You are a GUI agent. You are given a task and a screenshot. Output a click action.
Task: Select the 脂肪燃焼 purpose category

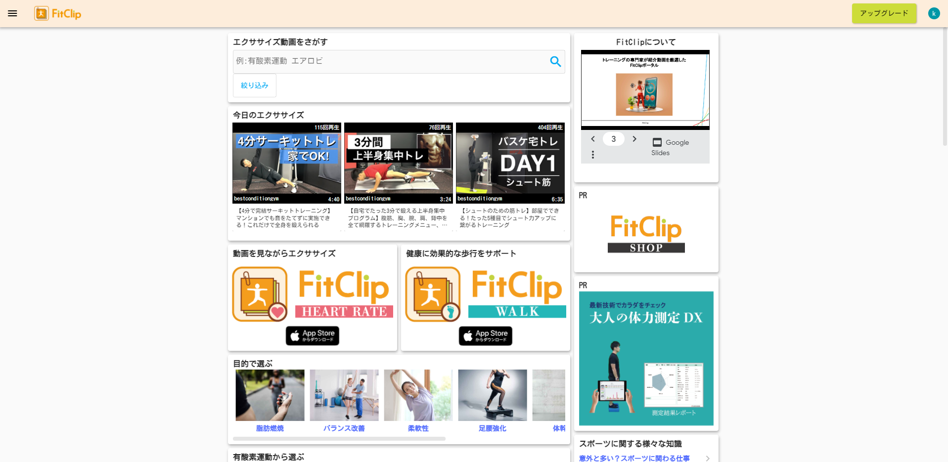pyautogui.click(x=270, y=428)
